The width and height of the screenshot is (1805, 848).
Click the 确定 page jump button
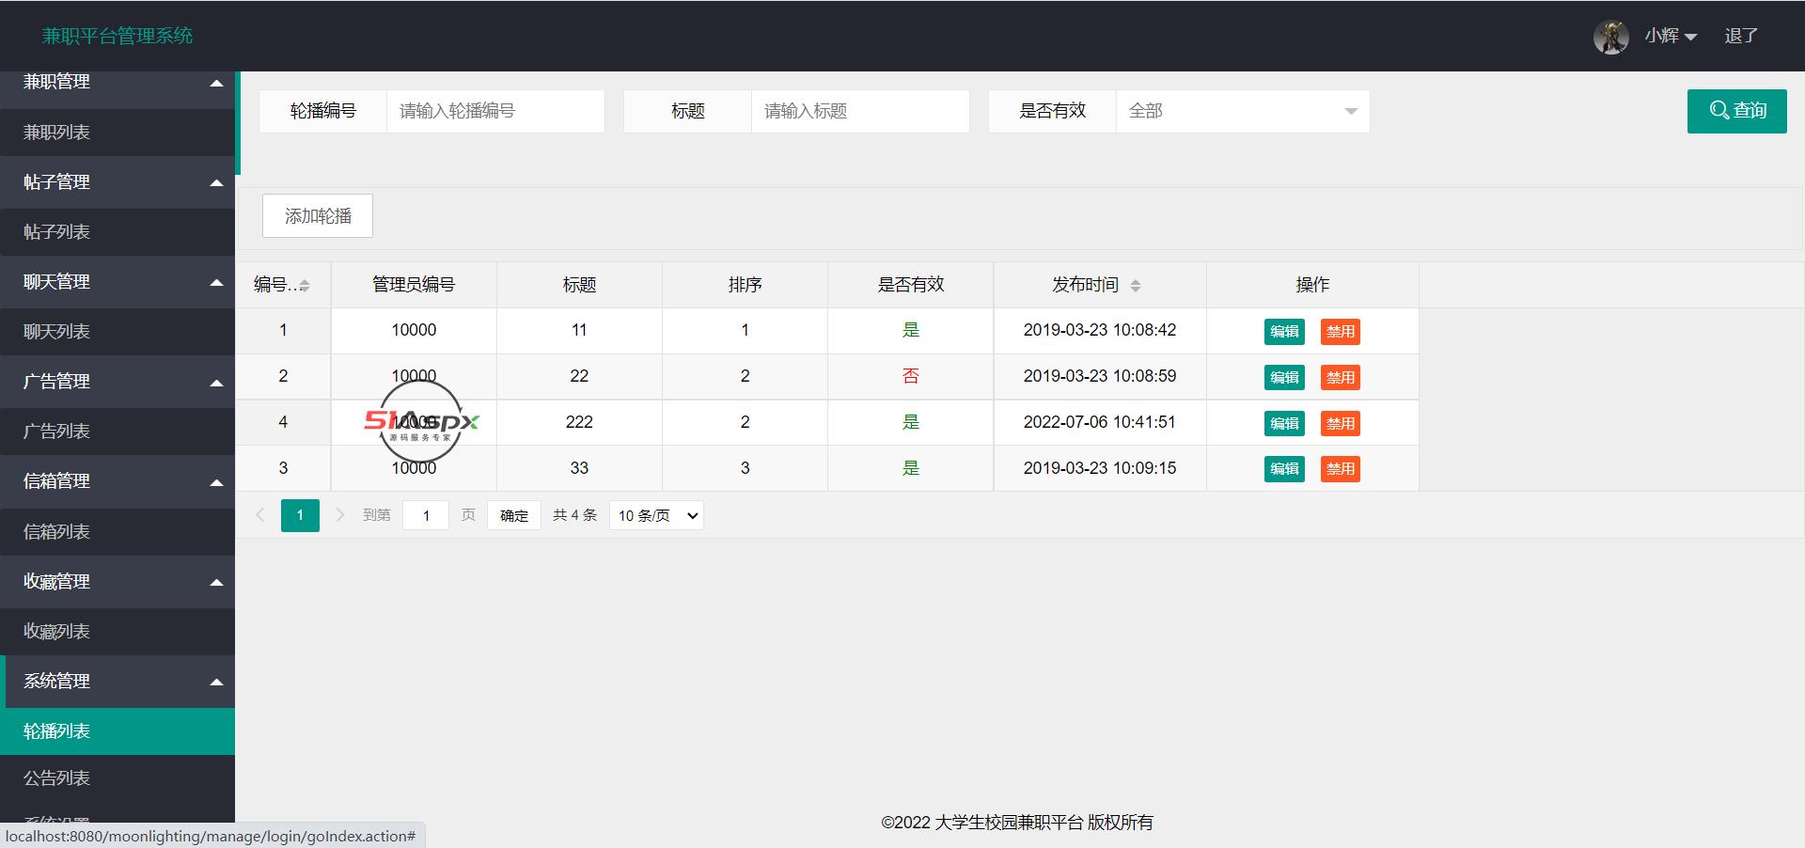click(x=514, y=515)
